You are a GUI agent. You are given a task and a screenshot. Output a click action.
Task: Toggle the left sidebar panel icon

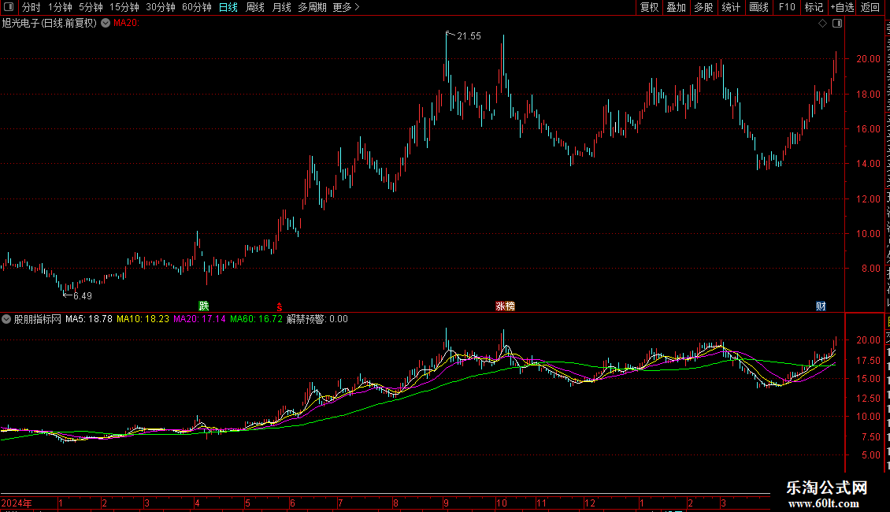tap(9, 7)
